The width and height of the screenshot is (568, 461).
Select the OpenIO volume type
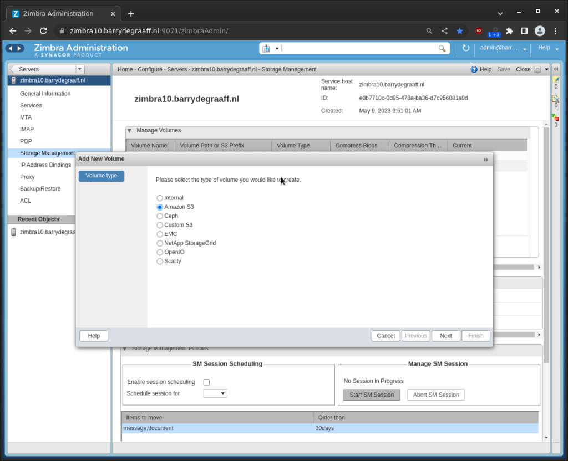[x=160, y=252]
